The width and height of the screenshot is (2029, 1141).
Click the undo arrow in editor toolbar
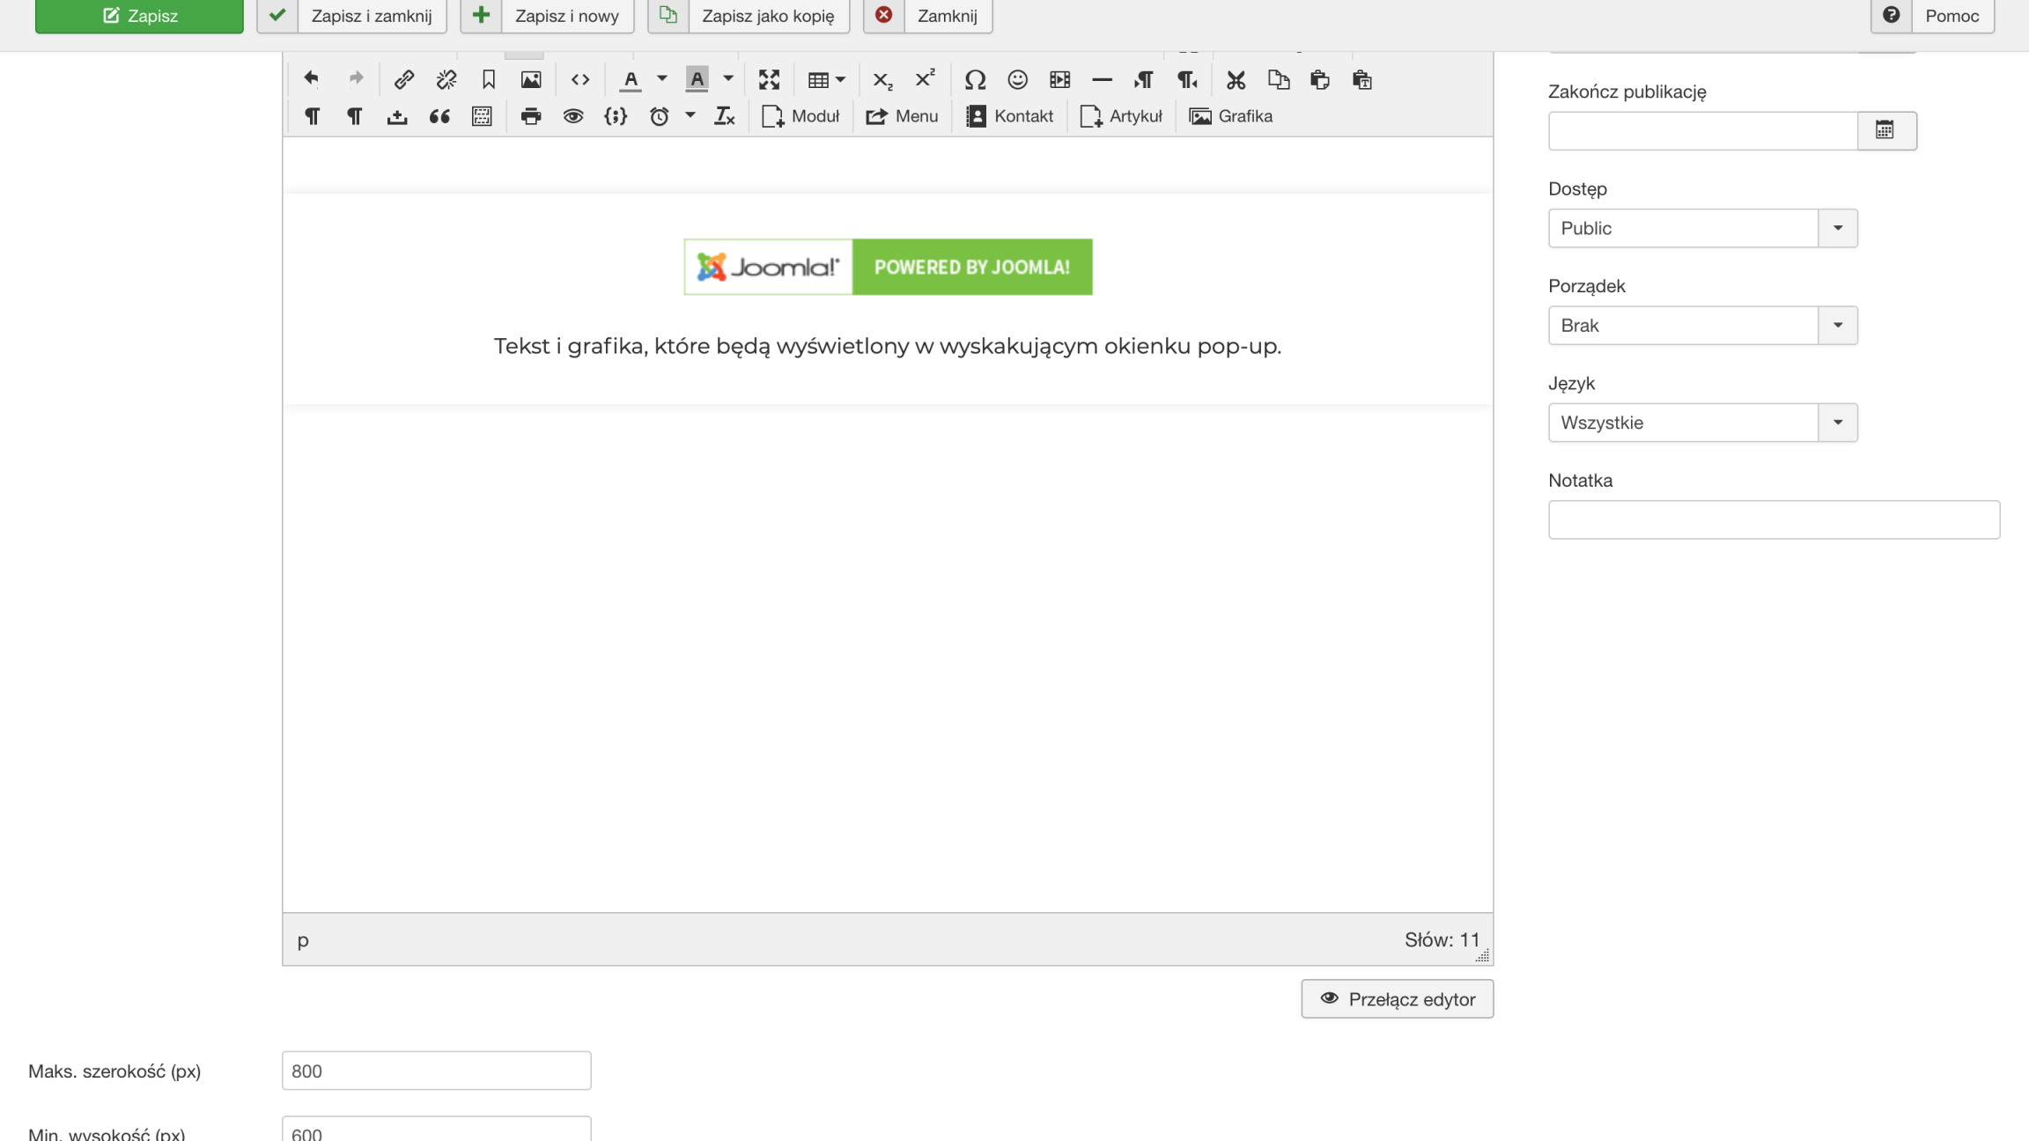[x=311, y=79]
